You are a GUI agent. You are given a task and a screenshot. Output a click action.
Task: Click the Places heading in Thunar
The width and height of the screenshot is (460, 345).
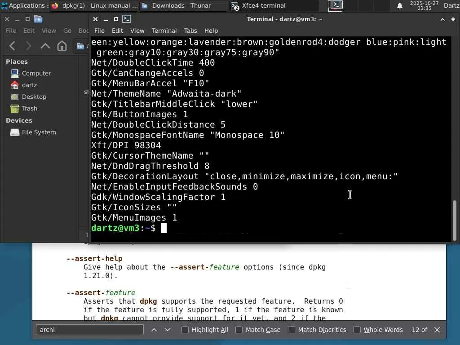click(17, 62)
